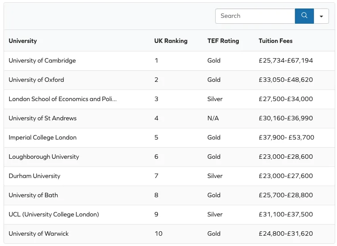The width and height of the screenshot is (337, 246).
Task: Click the N/A TEF rating cell
Action: pos(213,118)
